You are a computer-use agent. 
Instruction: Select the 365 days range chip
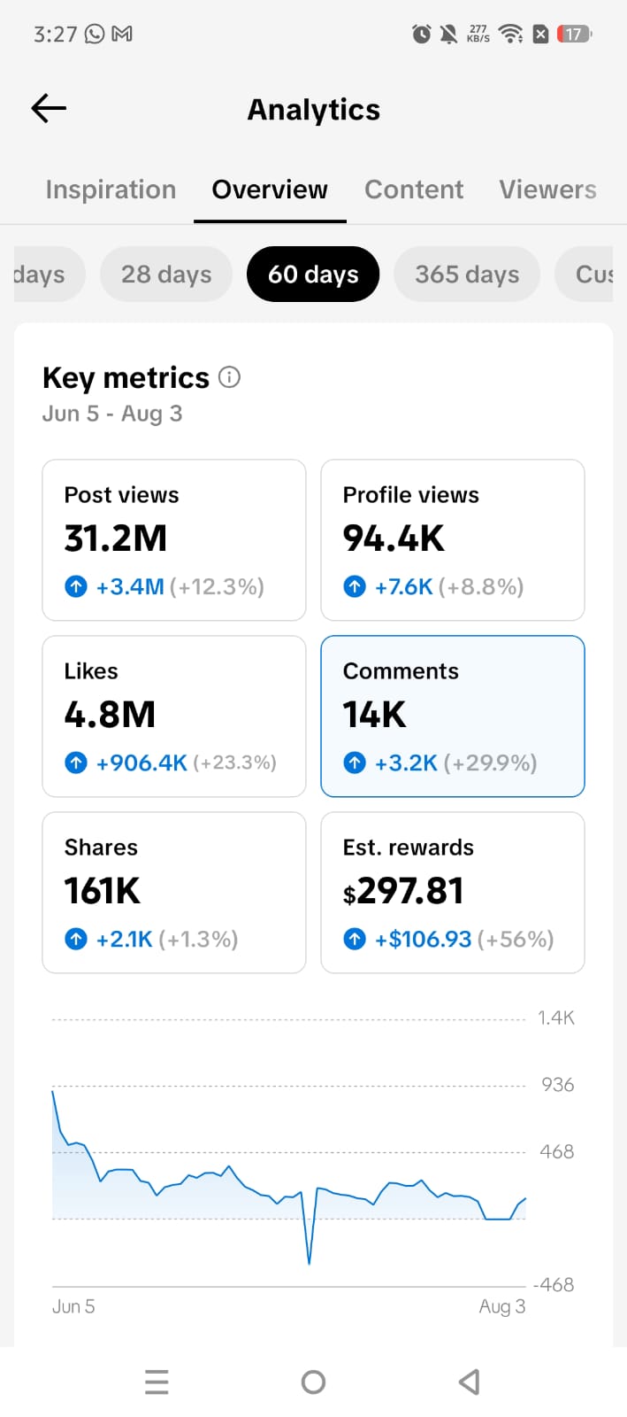pos(467,274)
